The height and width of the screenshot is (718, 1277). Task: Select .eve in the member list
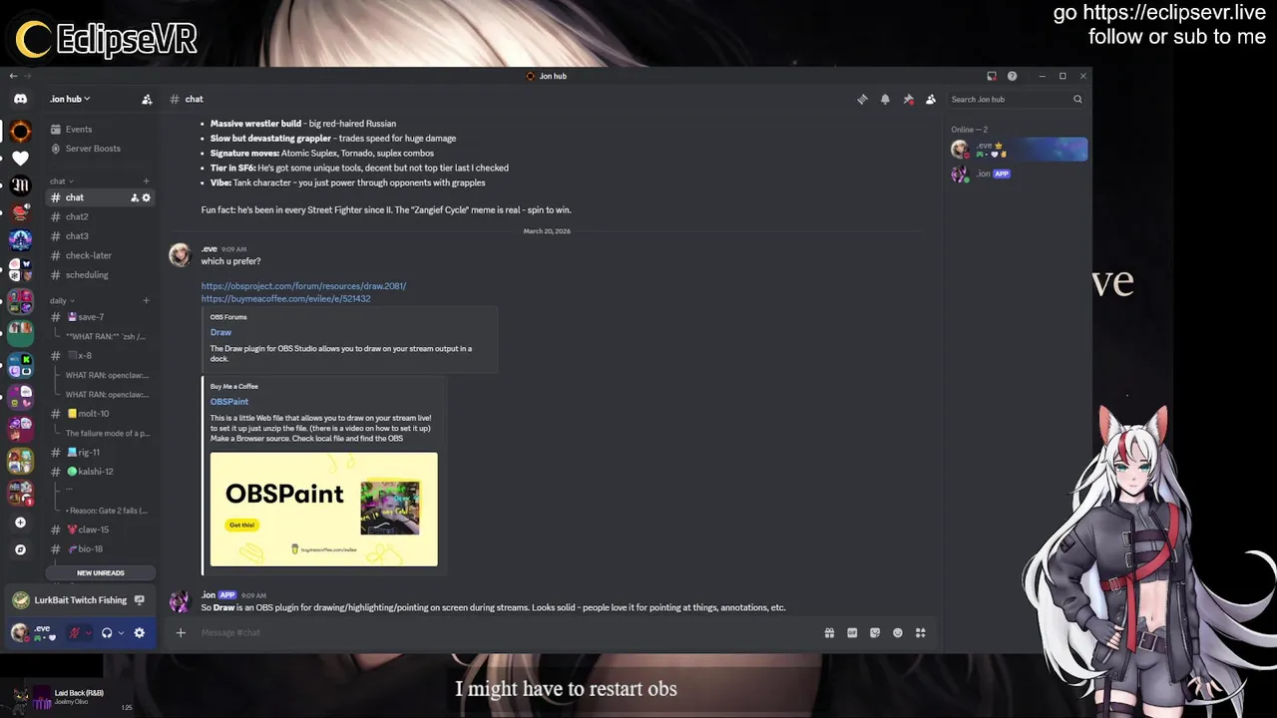(1018, 150)
